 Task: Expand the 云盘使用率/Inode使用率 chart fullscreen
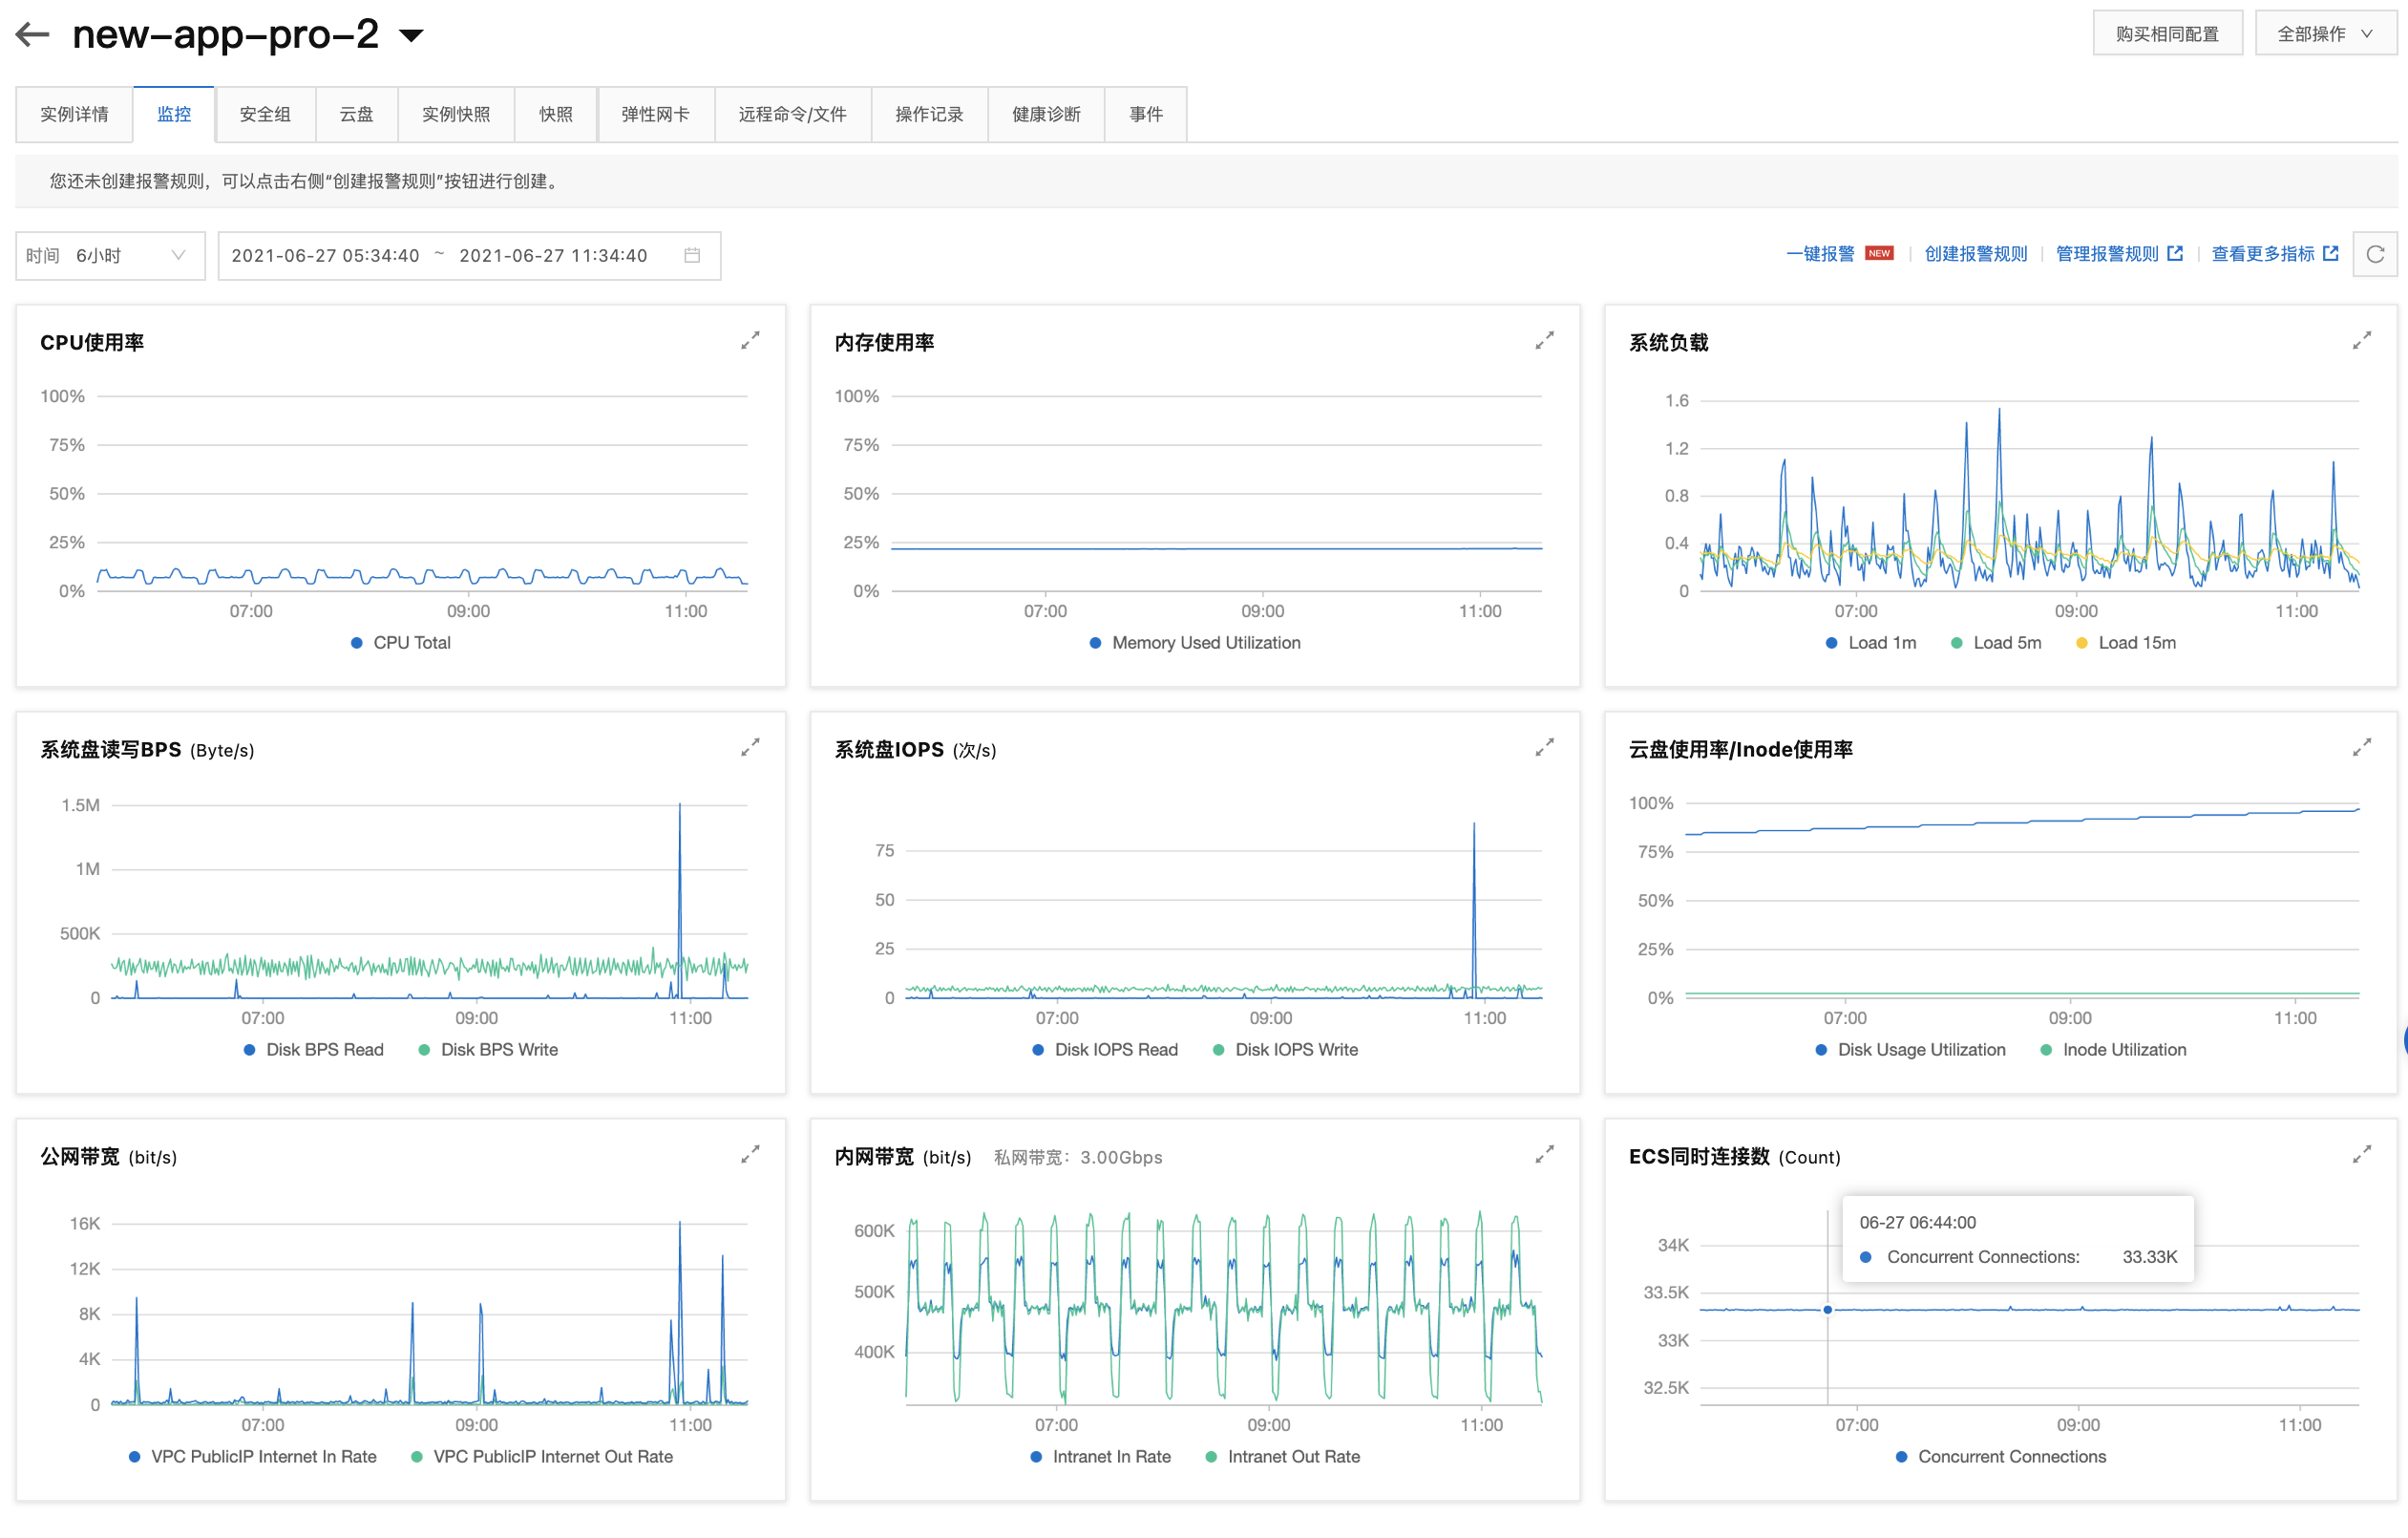tap(2362, 747)
